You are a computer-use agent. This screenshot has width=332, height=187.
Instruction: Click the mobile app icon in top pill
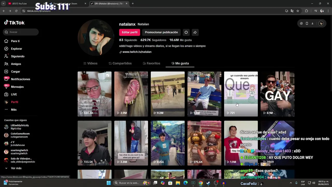(x=307, y=23)
